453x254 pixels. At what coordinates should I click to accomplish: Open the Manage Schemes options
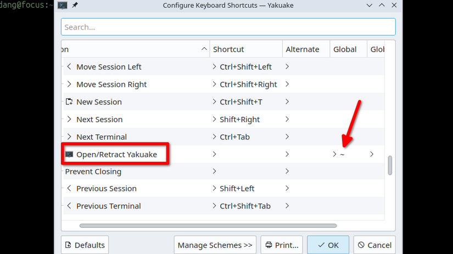pyautogui.click(x=215, y=245)
